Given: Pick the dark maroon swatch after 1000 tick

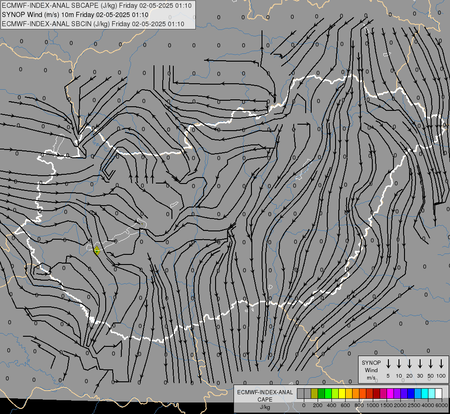Looking at the screenshot, I should coord(376,393).
